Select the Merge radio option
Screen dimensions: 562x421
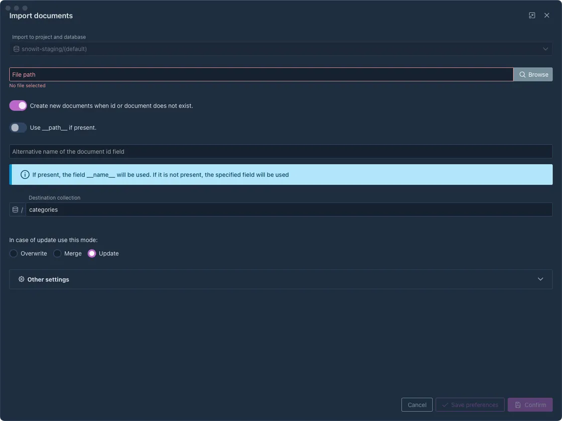coord(57,254)
